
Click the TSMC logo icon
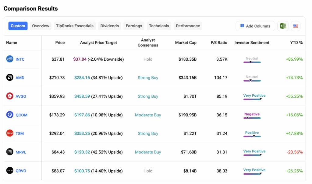pyautogui.click(x=10, y=133)
